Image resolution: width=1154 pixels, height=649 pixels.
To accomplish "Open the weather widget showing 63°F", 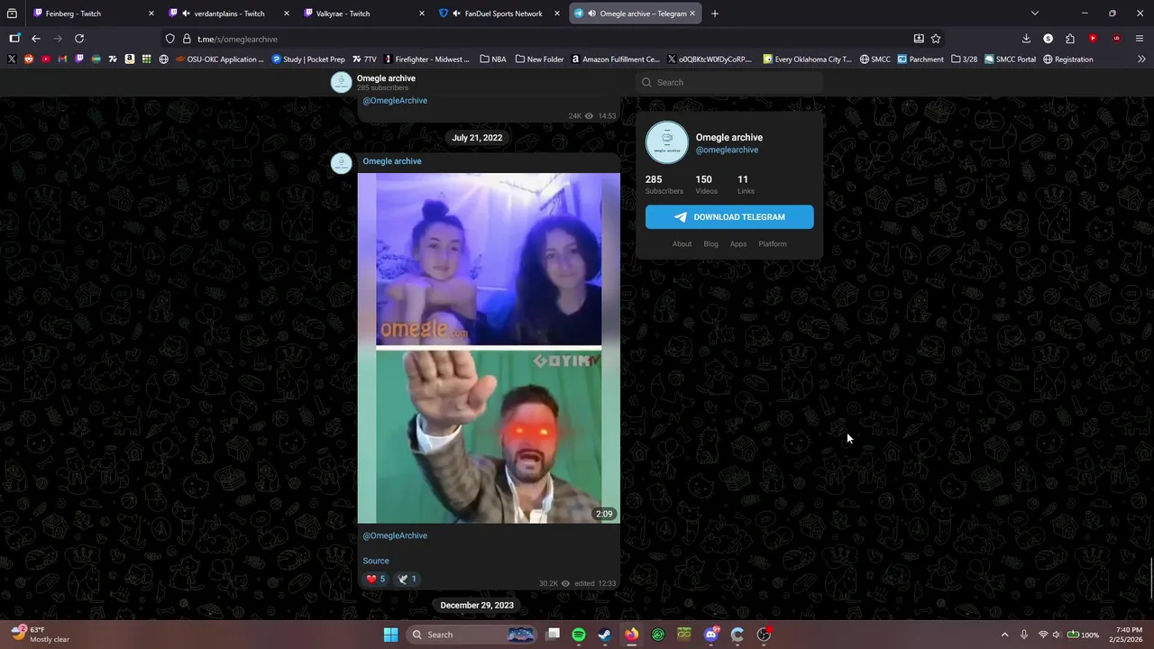I will click(41, 635).
